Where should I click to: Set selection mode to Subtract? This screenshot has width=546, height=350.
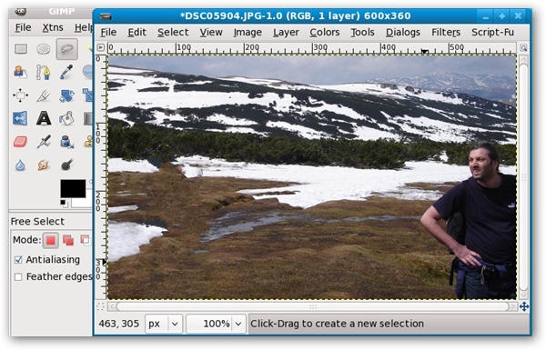point(85,240)
